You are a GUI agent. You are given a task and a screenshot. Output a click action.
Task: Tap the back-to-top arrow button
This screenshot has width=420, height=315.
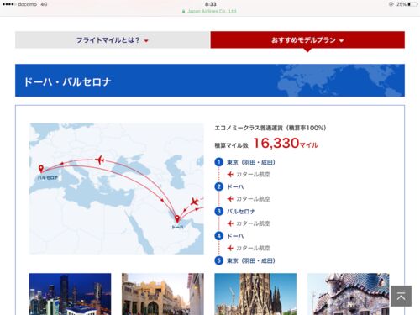(x=401, y=296)
